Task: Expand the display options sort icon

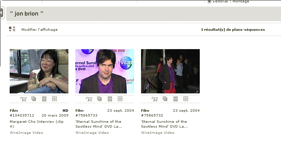Action: coord(12,29)
